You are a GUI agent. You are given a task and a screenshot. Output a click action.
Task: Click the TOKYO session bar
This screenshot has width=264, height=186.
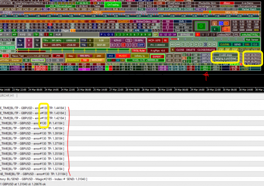pyautogui.click(x=97, y=12)
